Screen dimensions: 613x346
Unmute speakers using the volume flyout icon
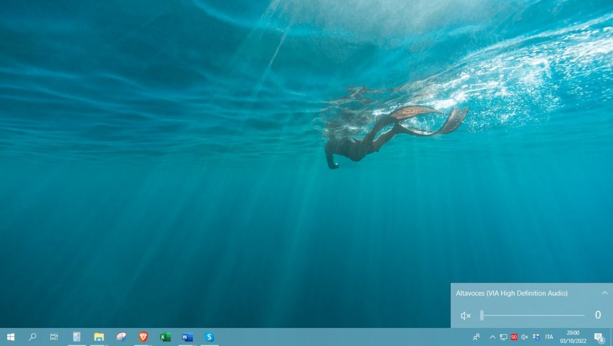coord(465,315)
